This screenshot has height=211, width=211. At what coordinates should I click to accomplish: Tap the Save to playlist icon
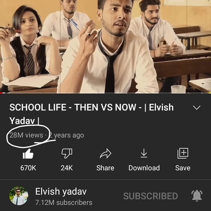point(183,153)
